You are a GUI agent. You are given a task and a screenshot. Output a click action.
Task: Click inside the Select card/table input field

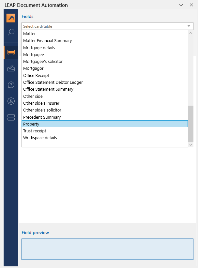(x=98, y=26)
